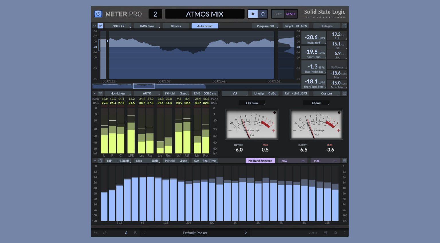Collapse the loudness history section chevron
Viewport: 440px width, 243px height.
click(95, 26)
